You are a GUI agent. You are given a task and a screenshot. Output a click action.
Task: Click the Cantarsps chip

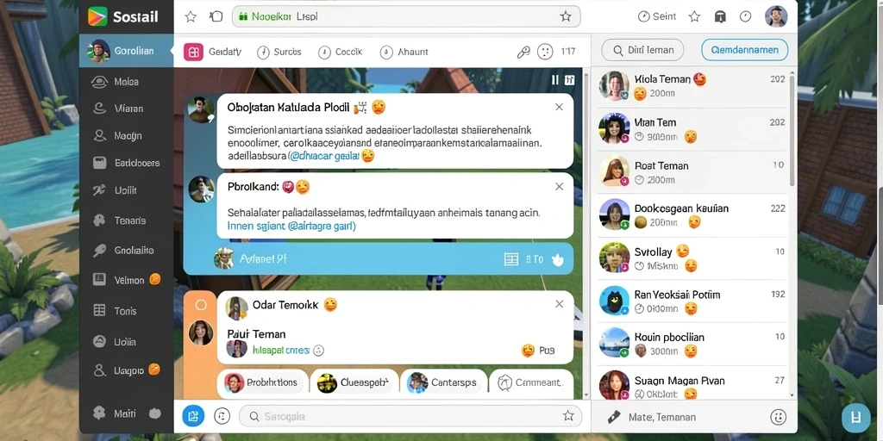tap(443, 382)
